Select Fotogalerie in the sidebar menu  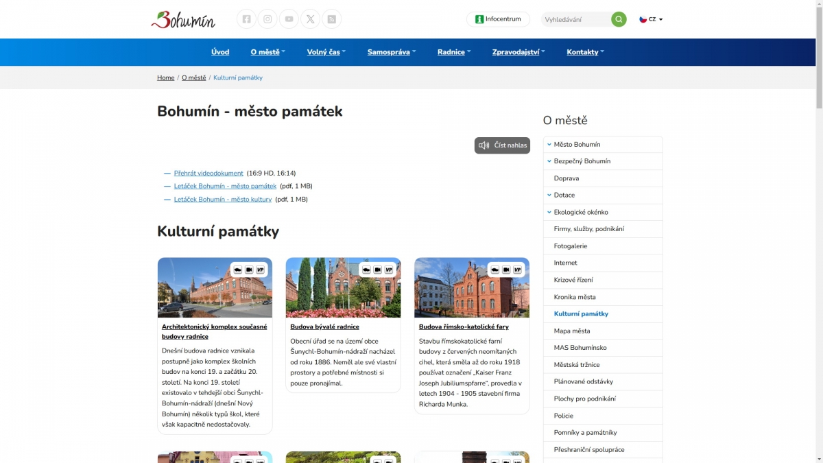pos(603,246)
